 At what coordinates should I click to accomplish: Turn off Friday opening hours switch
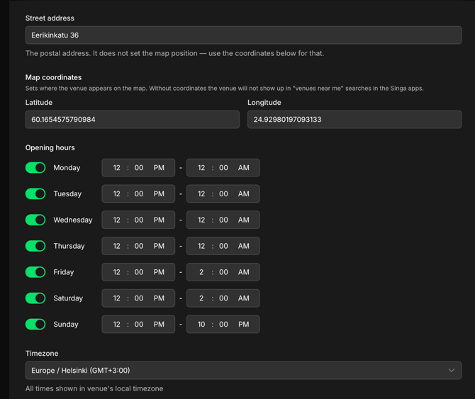pos(35,272)
